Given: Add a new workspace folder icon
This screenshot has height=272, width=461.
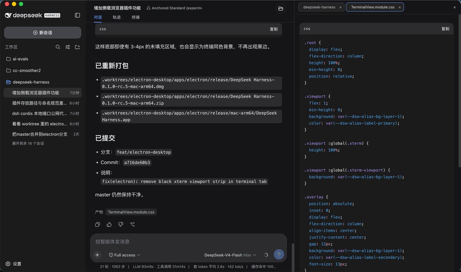Looking at the screenshot, I should (x=77, y=47).
